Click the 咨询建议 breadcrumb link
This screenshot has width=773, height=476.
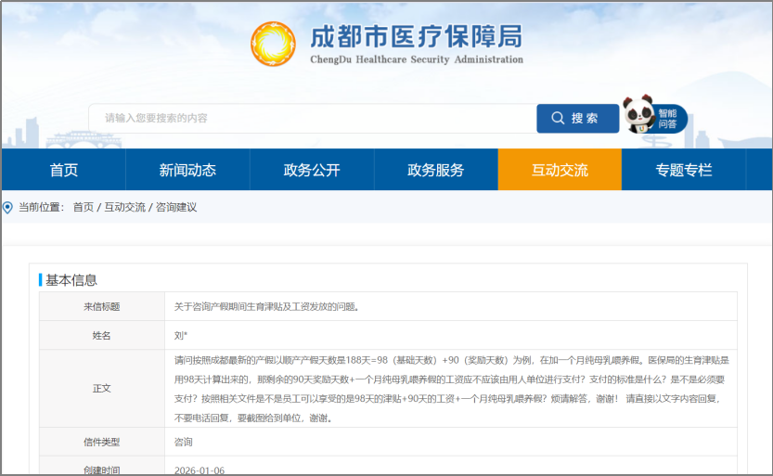click(176, 207)
